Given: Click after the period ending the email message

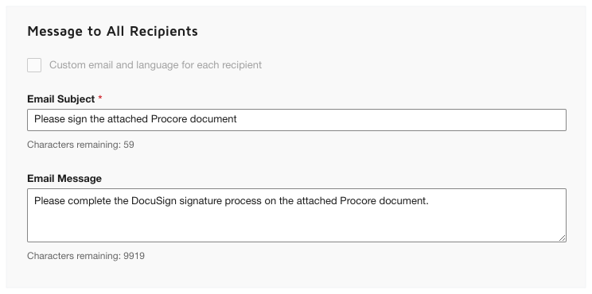Looking at the screenshot, I should (x=429, y=201).
